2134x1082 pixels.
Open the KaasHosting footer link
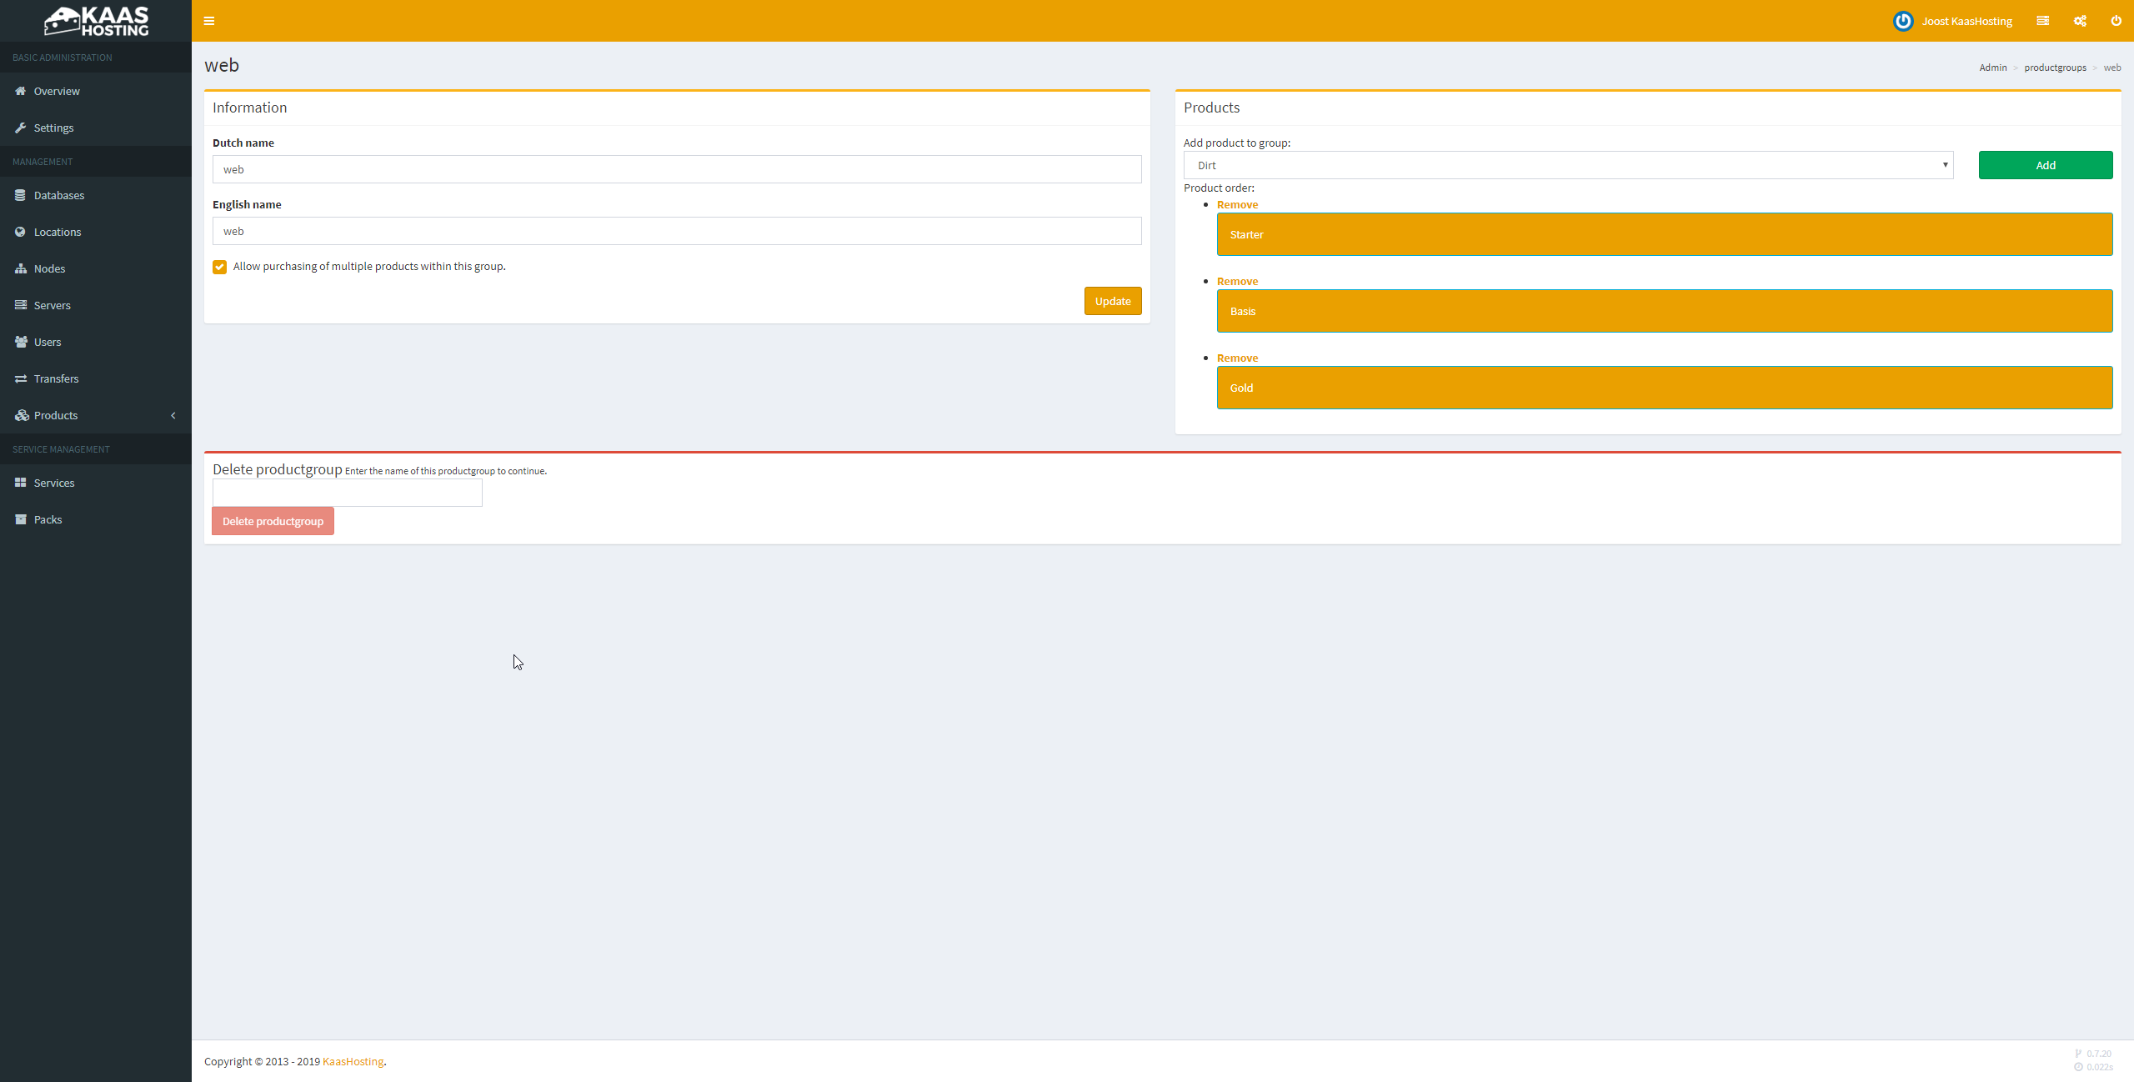pyautogui.click(x=353, y=1061)
